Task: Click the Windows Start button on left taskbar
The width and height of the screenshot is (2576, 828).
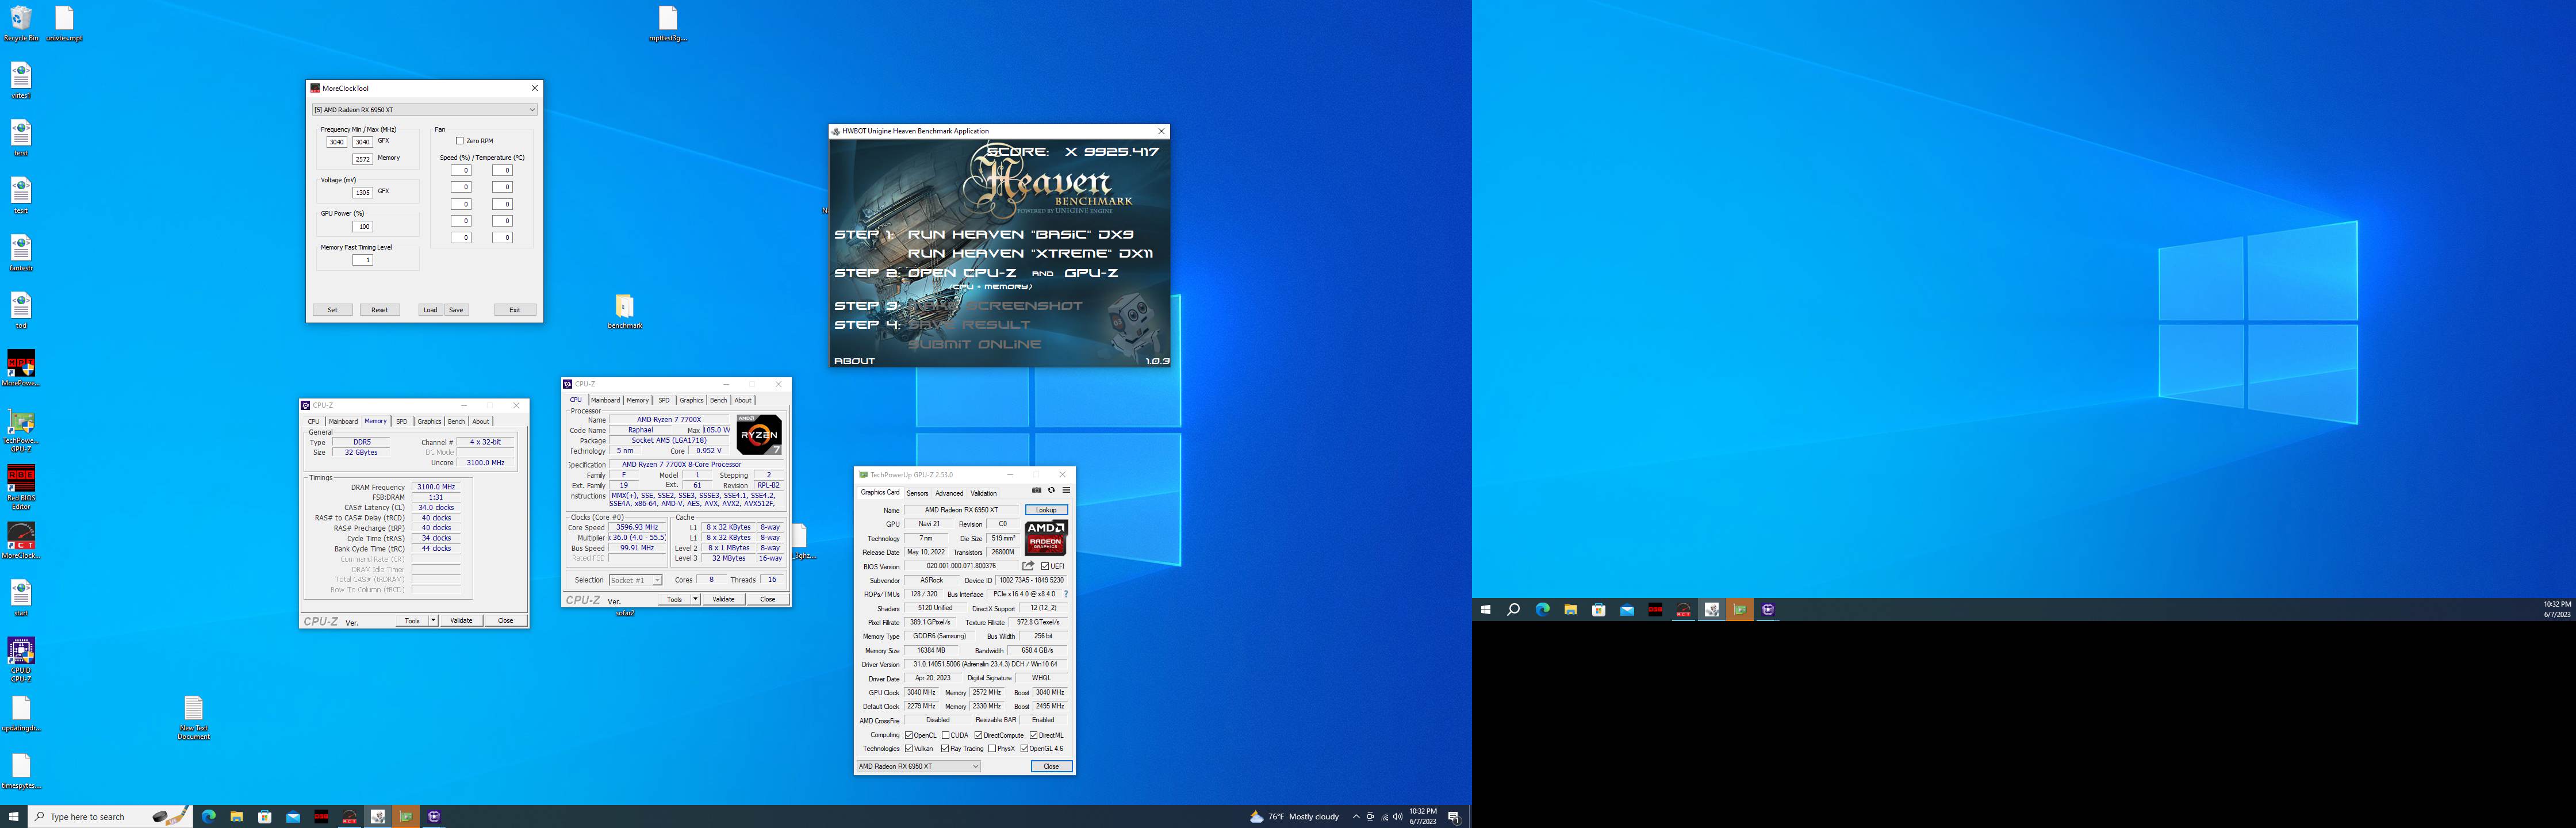Action: [14, 816]
